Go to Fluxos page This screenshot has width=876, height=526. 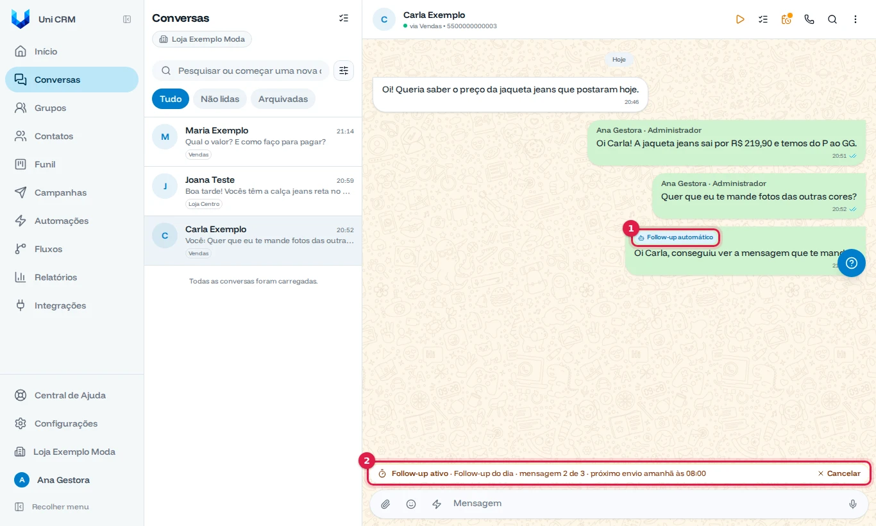pyautogui.click(x=72, y=249)
